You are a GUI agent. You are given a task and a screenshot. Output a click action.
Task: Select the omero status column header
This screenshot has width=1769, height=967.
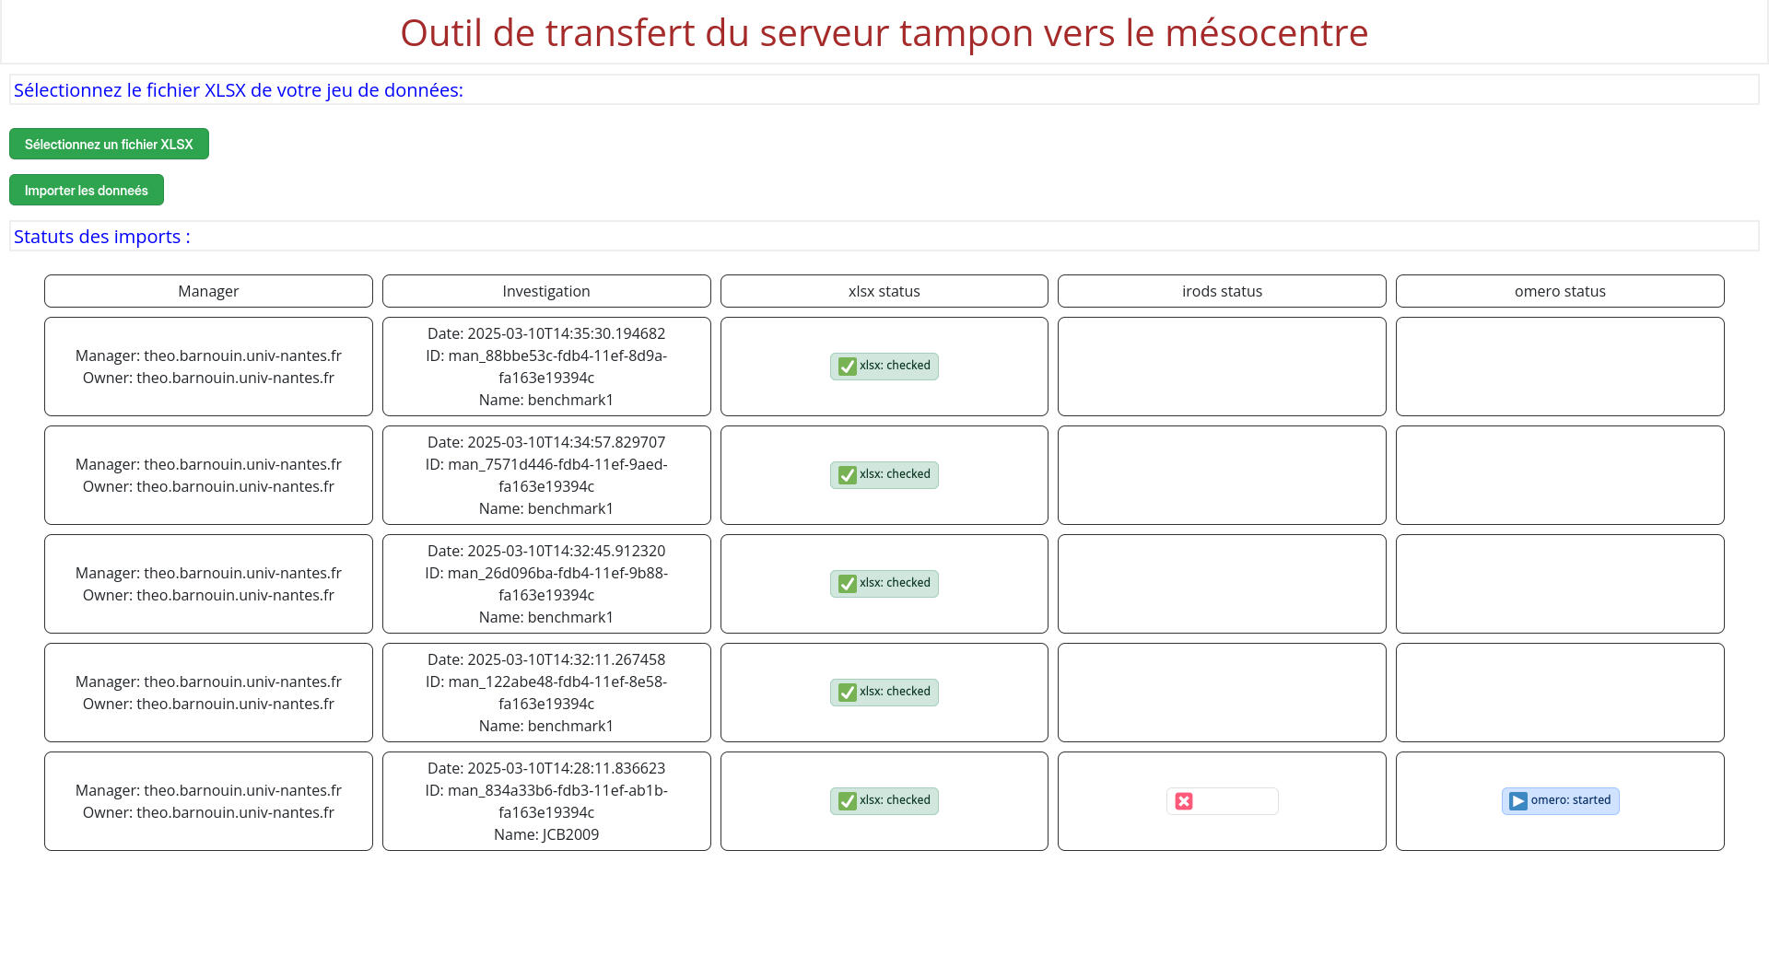[x=1560, y=291]
